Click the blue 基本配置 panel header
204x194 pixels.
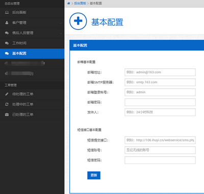coord(137,45)
